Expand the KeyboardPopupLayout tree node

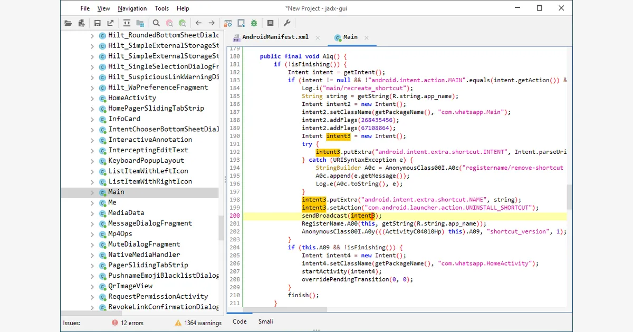pyautogui.click(x=92, y=161)
